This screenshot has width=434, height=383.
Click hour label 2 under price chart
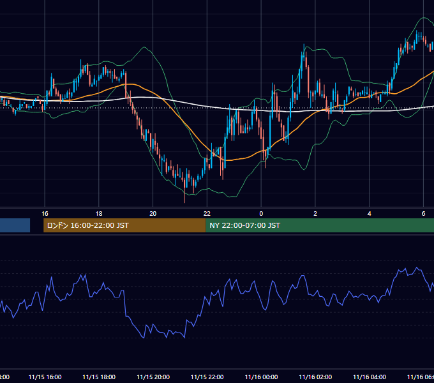tap(315, 214)
